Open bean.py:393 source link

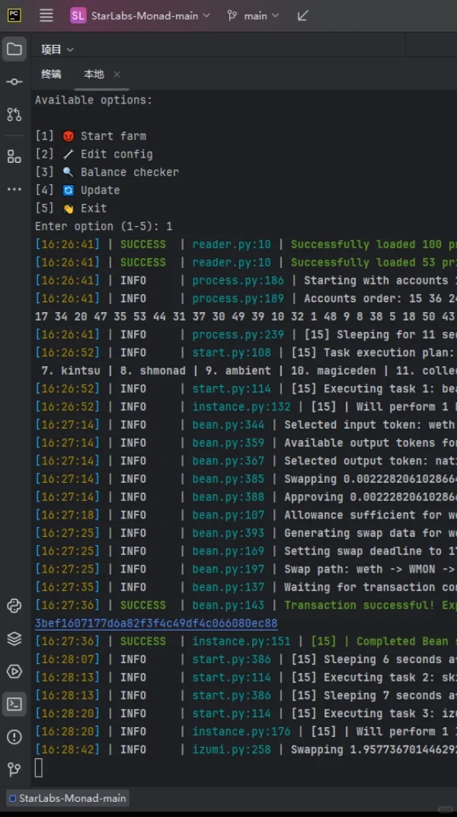click(228, 533)
